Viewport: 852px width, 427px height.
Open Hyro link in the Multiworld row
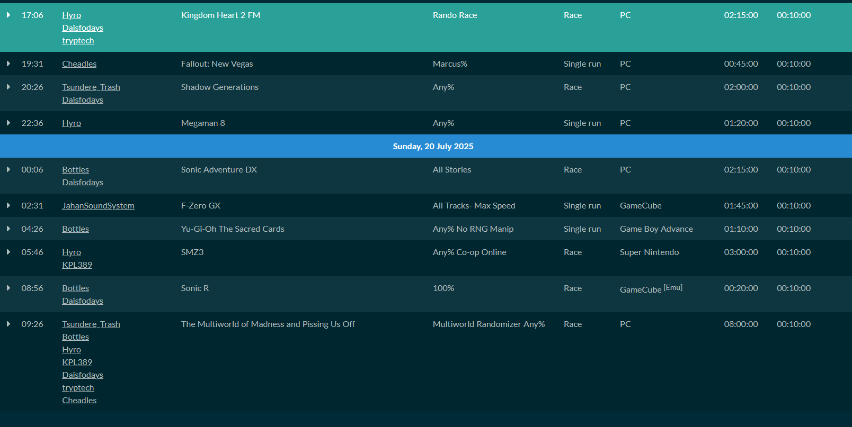tap(72, 350)
